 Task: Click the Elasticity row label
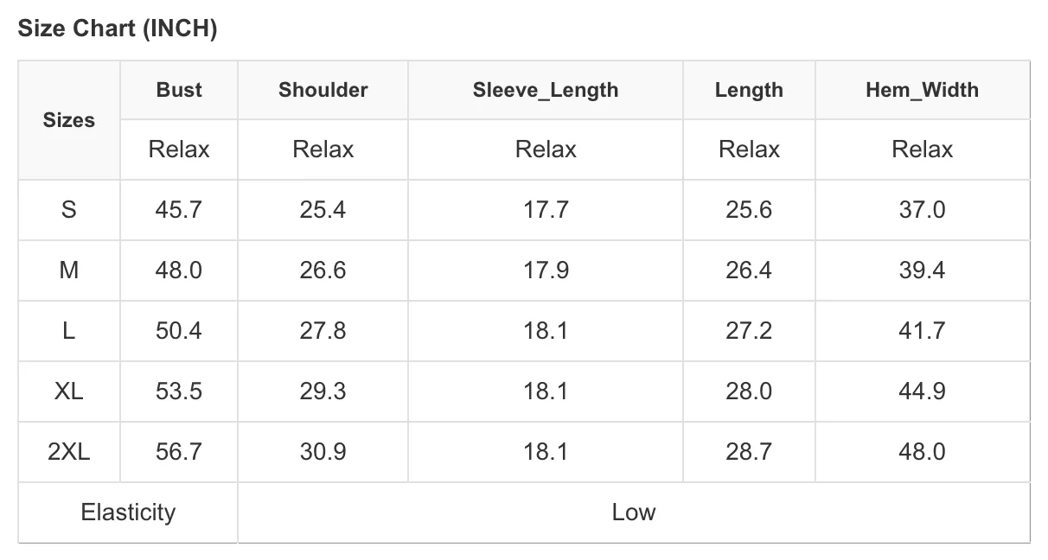(x=128, y=512)
